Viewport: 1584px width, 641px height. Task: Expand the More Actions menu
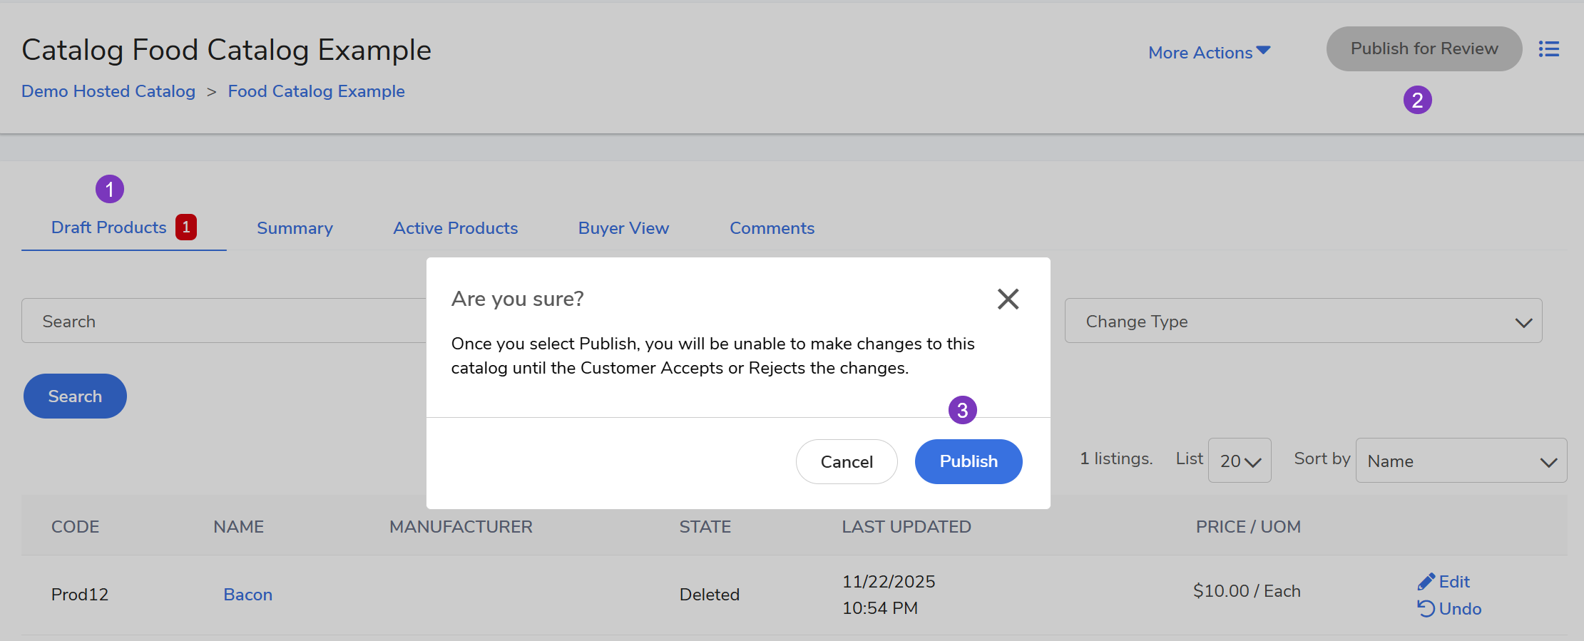1209,52
